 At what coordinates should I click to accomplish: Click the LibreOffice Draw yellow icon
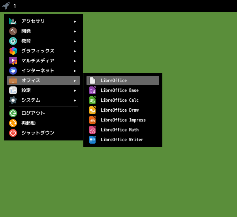pos(92,110)
